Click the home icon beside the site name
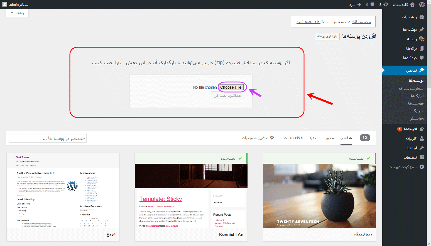 pyautogui.click(x=412, y=4)
